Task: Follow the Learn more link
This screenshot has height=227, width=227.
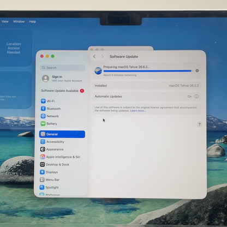Action: click(138, 111)
